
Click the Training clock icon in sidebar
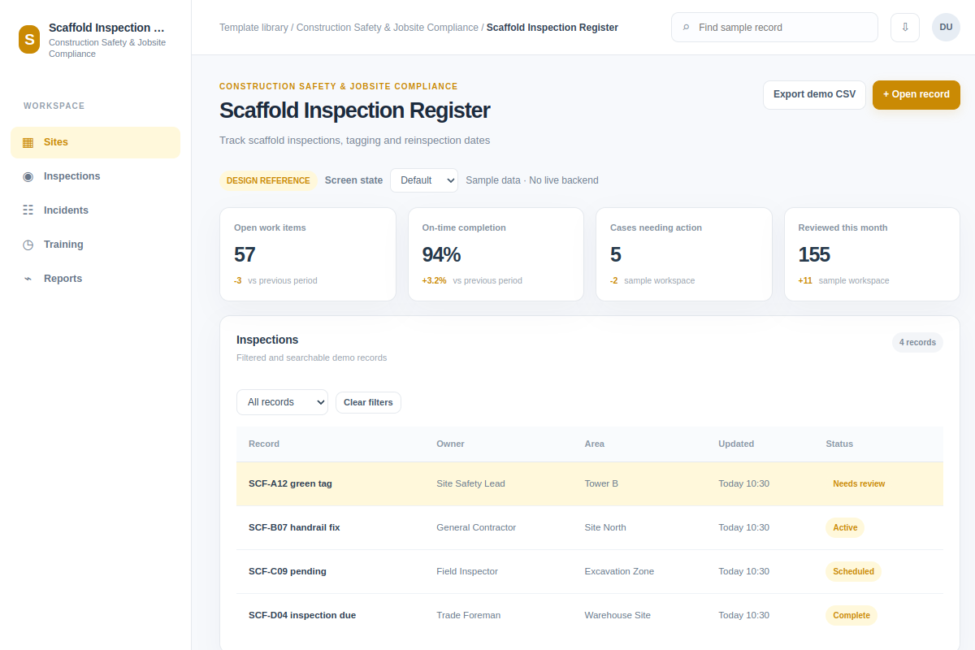[x=28, y=245]
